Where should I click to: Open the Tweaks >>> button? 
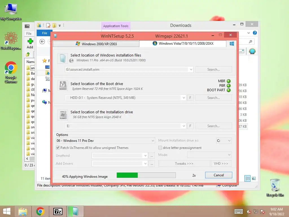(184, 164)
